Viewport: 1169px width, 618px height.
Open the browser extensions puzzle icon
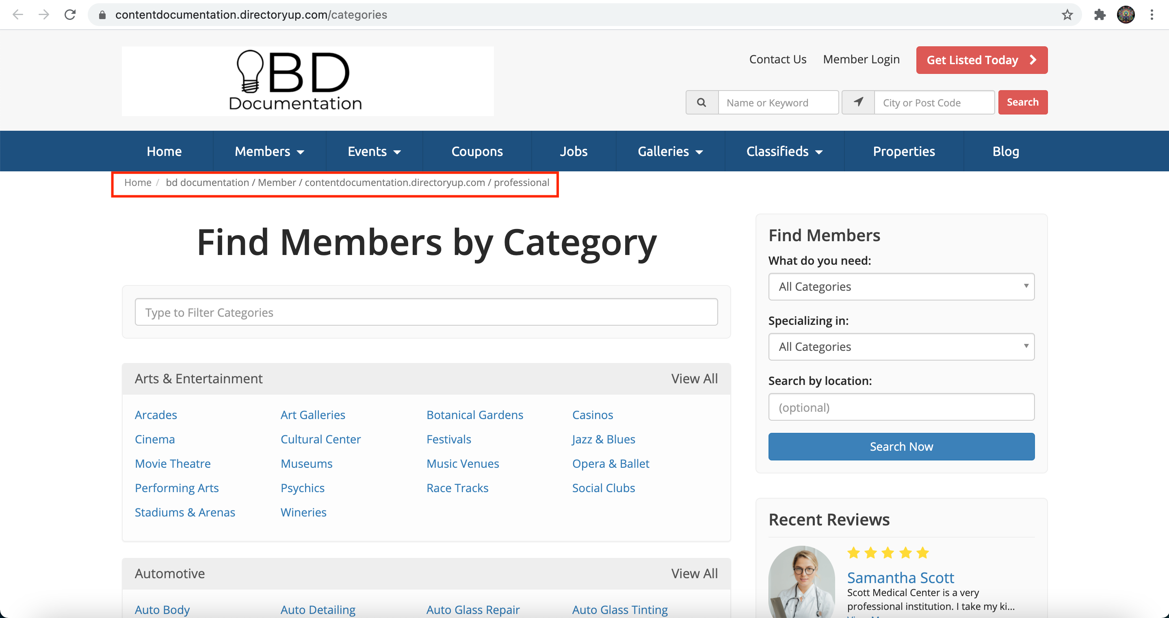[x=1100, y=15]
